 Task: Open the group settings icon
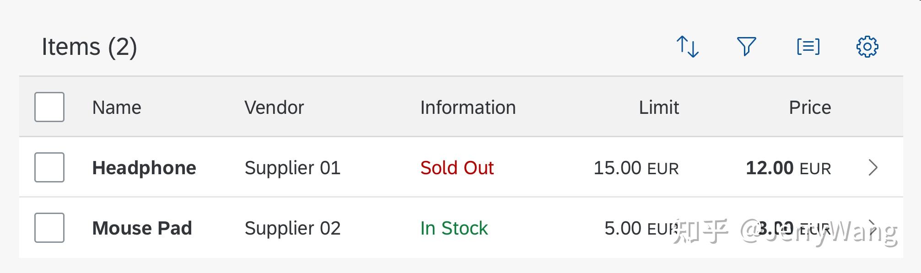[808, 47]
